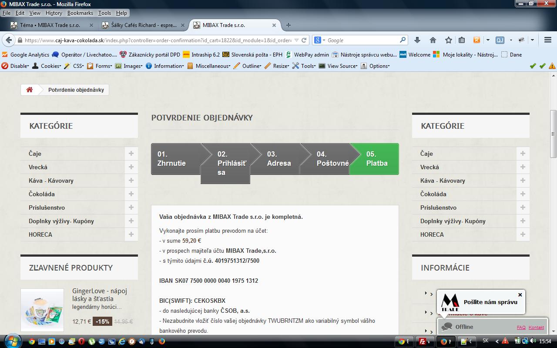This screenshot has height=348, width=557.
Task: Click the Potvrdenie objednávky breadcrumb
Action: (76, 90)
